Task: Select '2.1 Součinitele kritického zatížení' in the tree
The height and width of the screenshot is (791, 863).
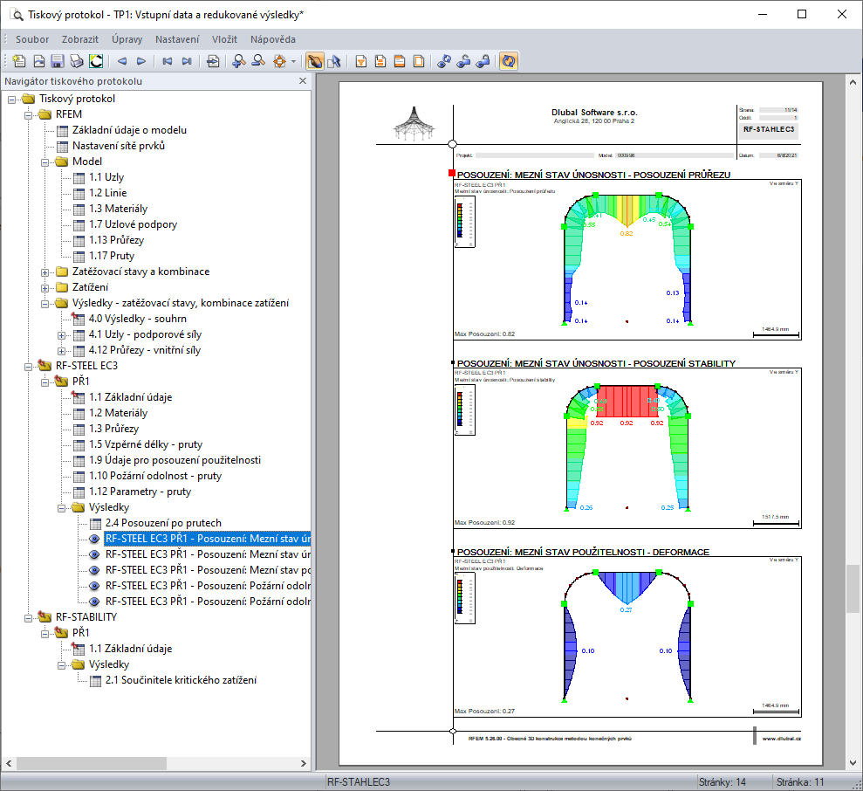Action: 181,680
